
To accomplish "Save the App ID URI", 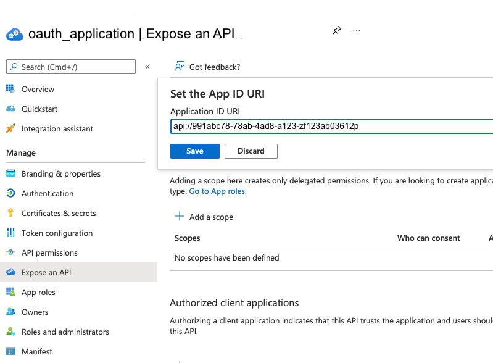I will point(194,151).
